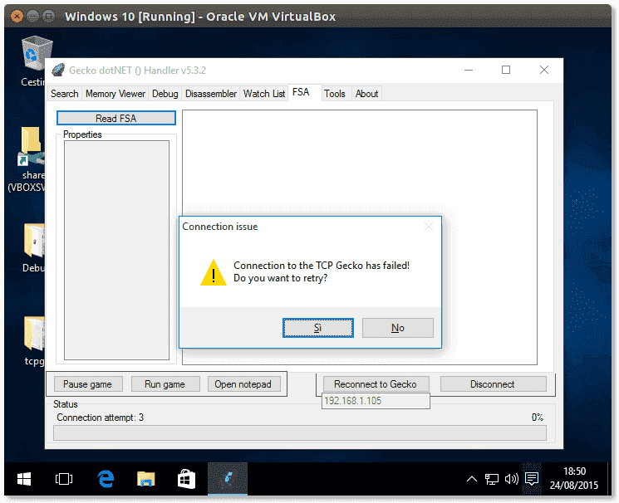Open the Debug tab
Screen dimensions: 619x503
click(x=165, y=94)
